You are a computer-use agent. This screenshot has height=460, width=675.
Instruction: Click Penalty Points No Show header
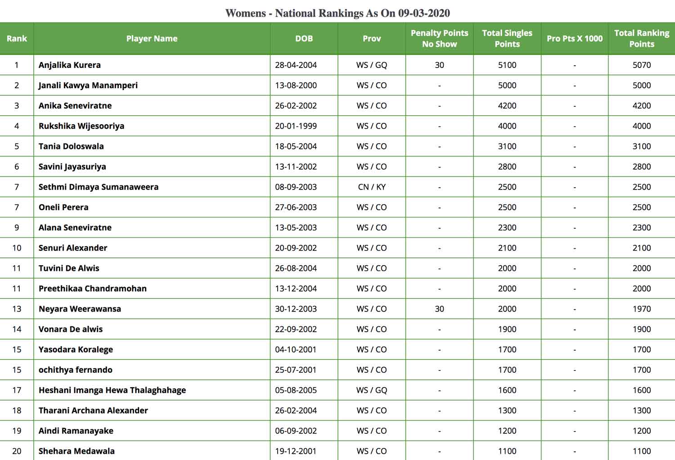click(439, 39)
